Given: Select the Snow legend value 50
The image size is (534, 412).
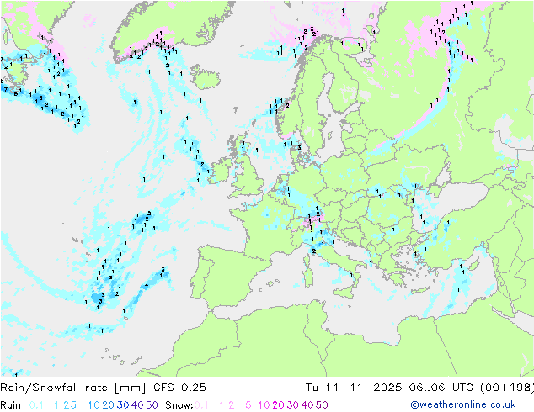Looking at the screenshot, I should (322, 405).
